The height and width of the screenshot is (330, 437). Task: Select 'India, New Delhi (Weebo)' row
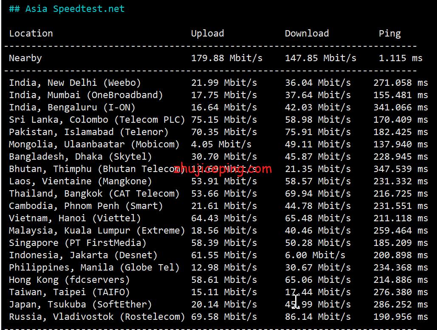coord(218,82)
